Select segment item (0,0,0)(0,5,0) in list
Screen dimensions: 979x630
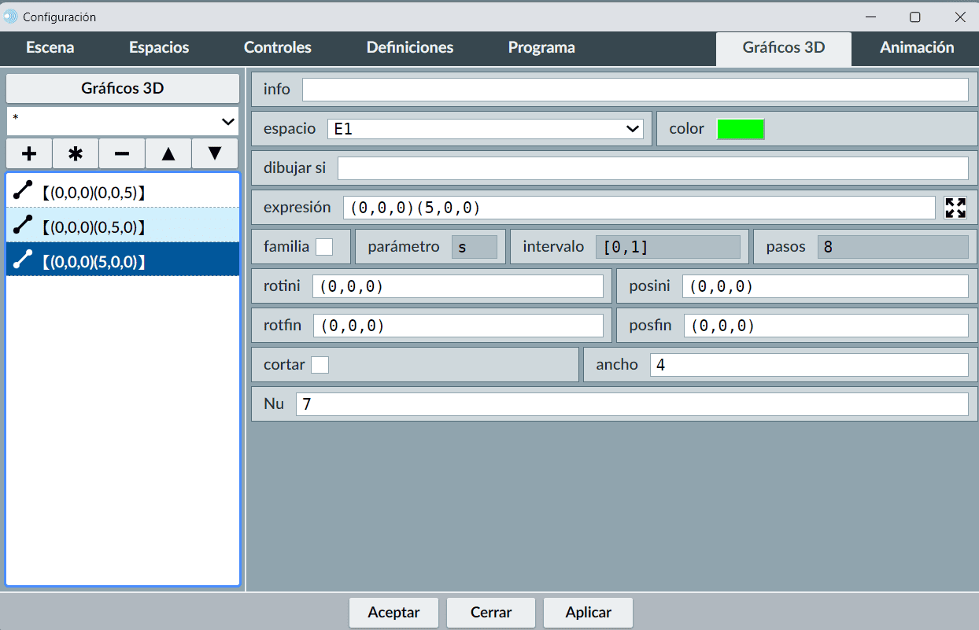point(123,225)
